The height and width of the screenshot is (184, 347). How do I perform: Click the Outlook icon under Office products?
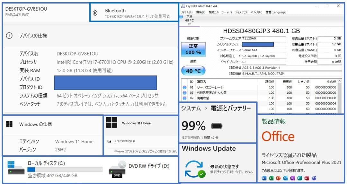pos(285,178)
